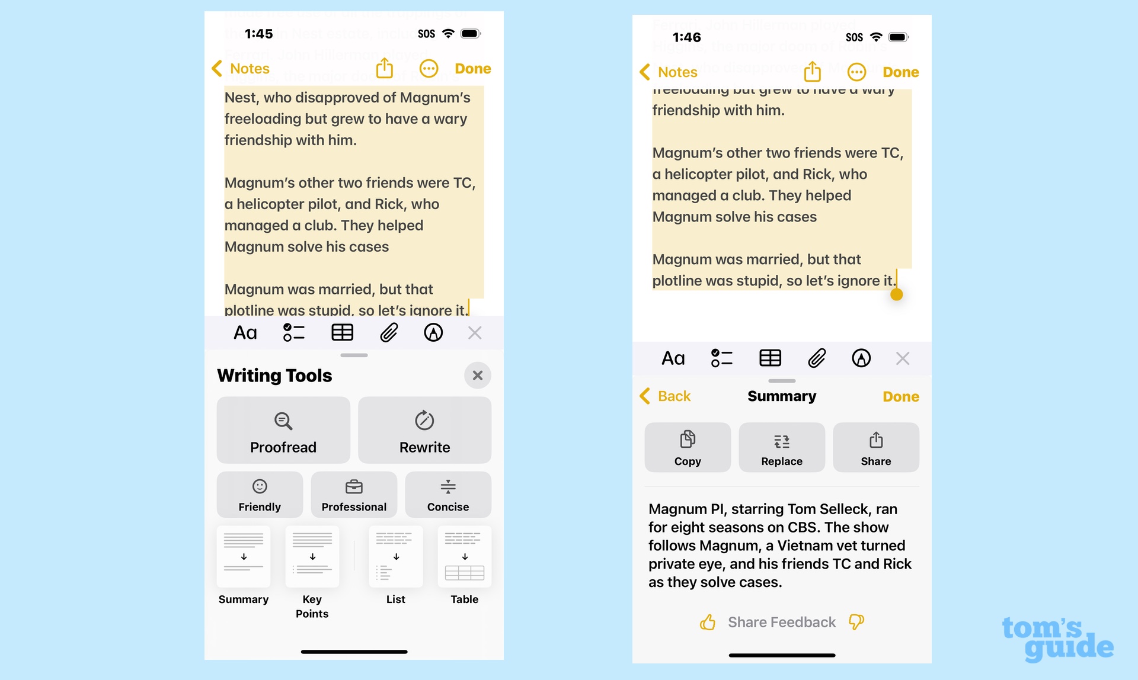Click the Replace button in Summary
This screenshot has width=1138, height=680.
781,448
